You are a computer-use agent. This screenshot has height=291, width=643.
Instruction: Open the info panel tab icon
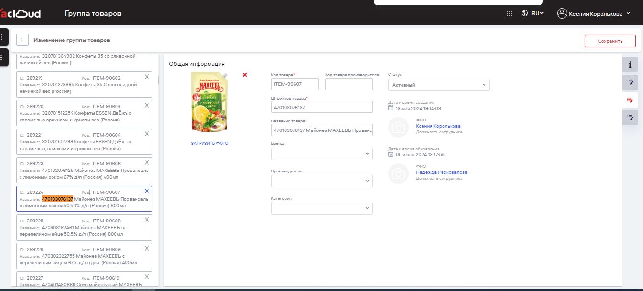(630, 64)
